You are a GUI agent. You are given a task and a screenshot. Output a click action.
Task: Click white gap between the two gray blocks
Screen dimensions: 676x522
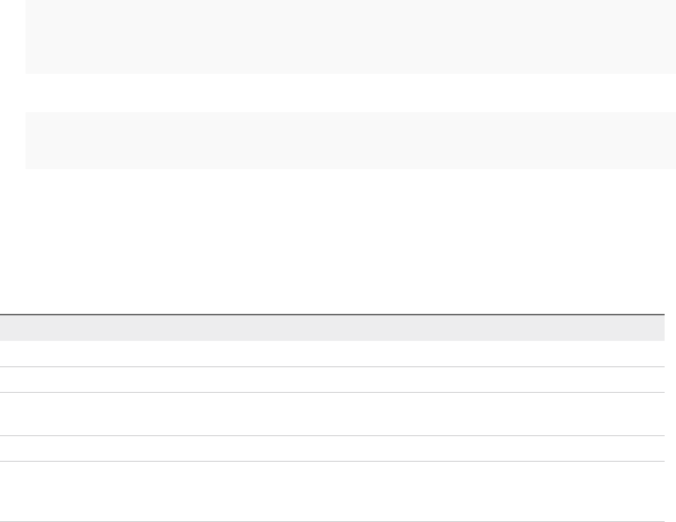[x=351, y=92]
